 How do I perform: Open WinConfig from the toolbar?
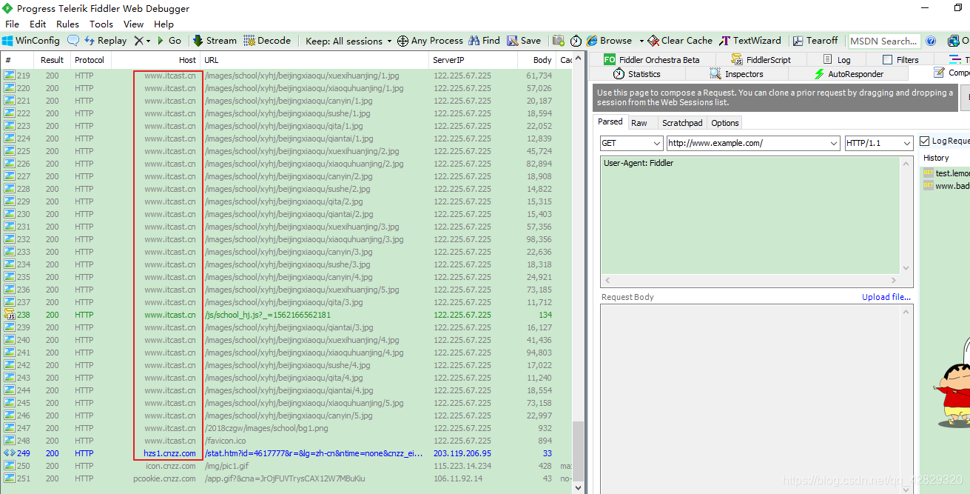pyautogui.click(x=31, y=41)
